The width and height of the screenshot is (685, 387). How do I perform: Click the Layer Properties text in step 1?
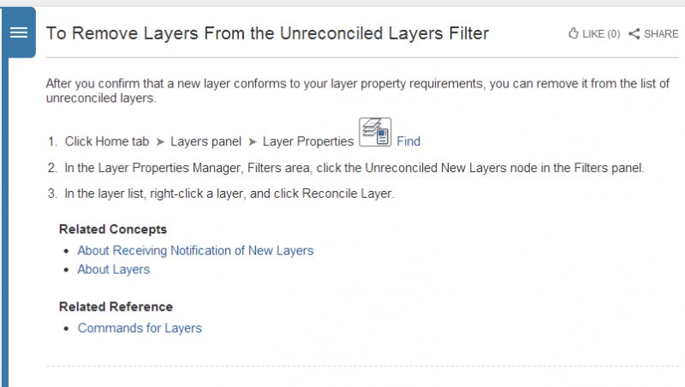click(308, 141)
